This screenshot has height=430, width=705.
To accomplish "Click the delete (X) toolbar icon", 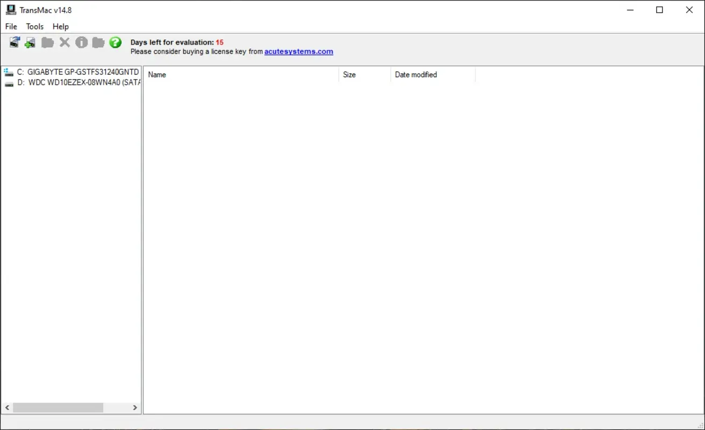I will tap(65, 42).
